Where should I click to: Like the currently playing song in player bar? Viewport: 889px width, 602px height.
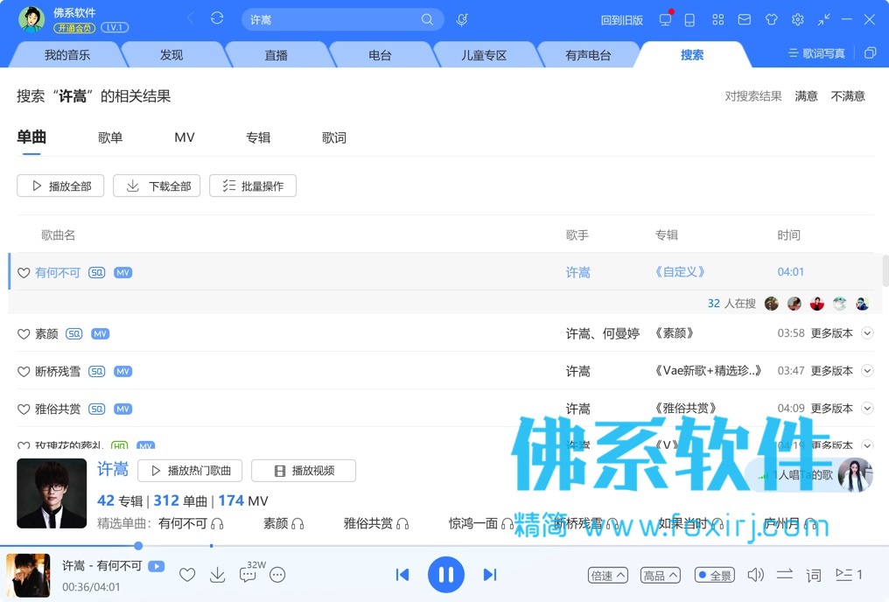tap(187, 575)
